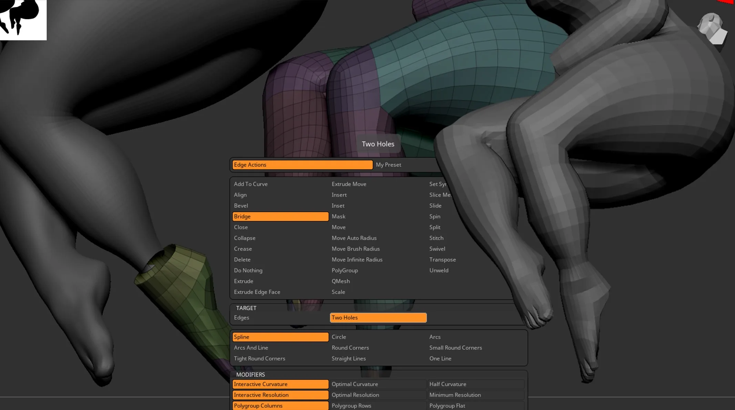The width and height of the screenshot is (735, 410).
Task: Select the PolyGroup action
Action: [x=345, y=270]
